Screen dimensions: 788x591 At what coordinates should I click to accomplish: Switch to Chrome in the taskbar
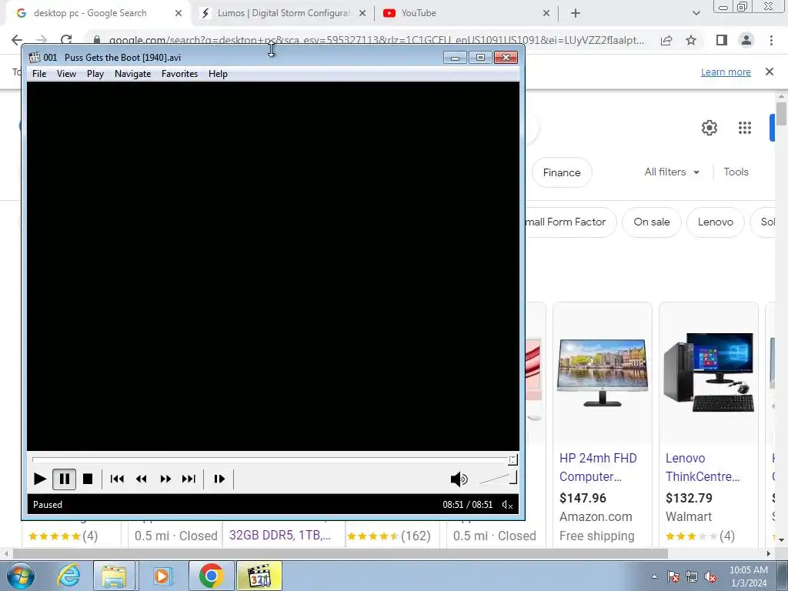tap(211, 576)
